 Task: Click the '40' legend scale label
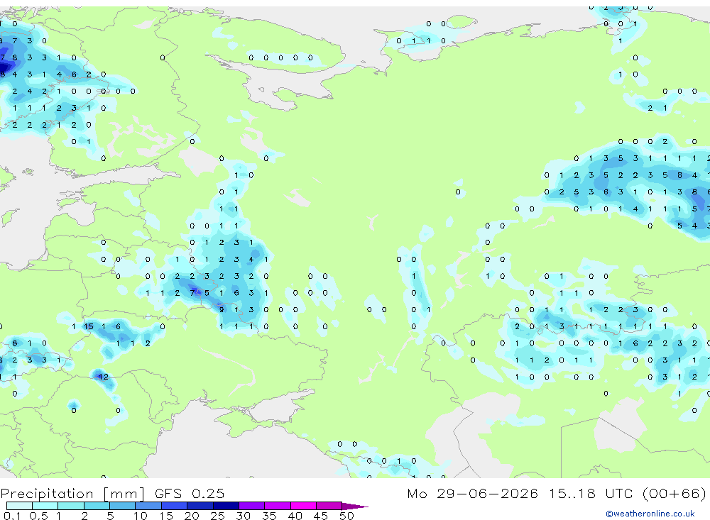(x=295, y=516)
